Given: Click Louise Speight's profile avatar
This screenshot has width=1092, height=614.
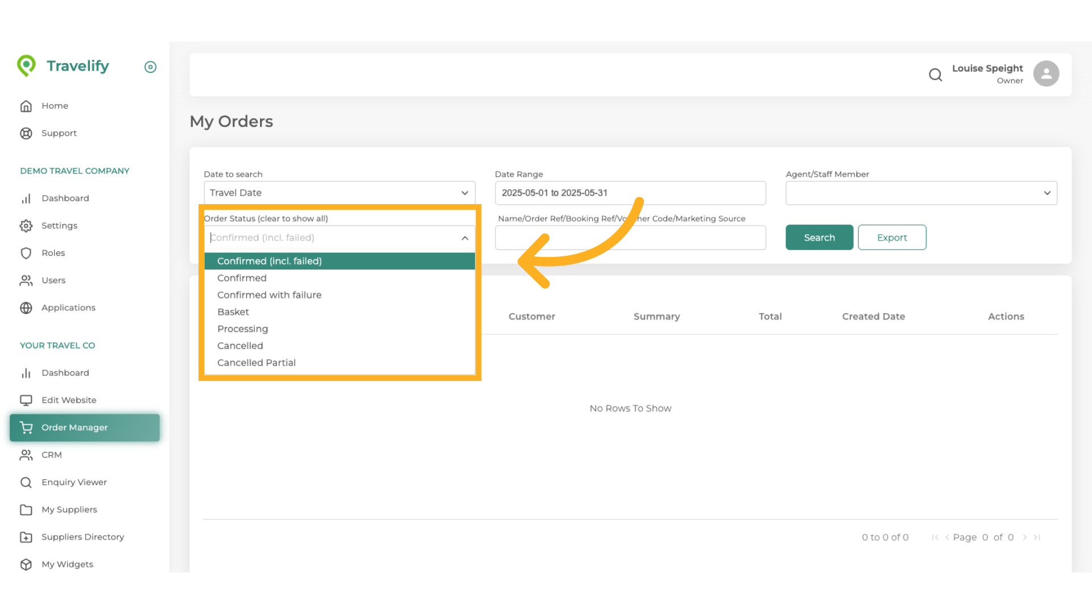Looking at the screenshot, I should 1046,73.
